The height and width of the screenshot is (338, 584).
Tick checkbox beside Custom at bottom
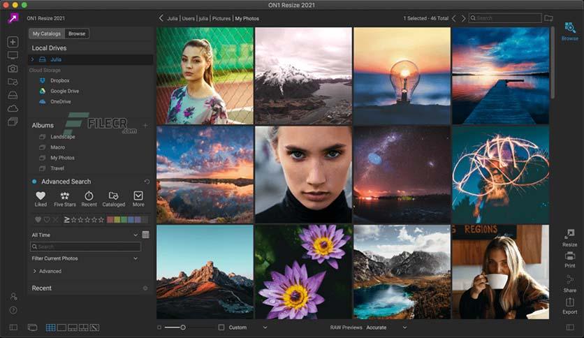click(221, 328)
